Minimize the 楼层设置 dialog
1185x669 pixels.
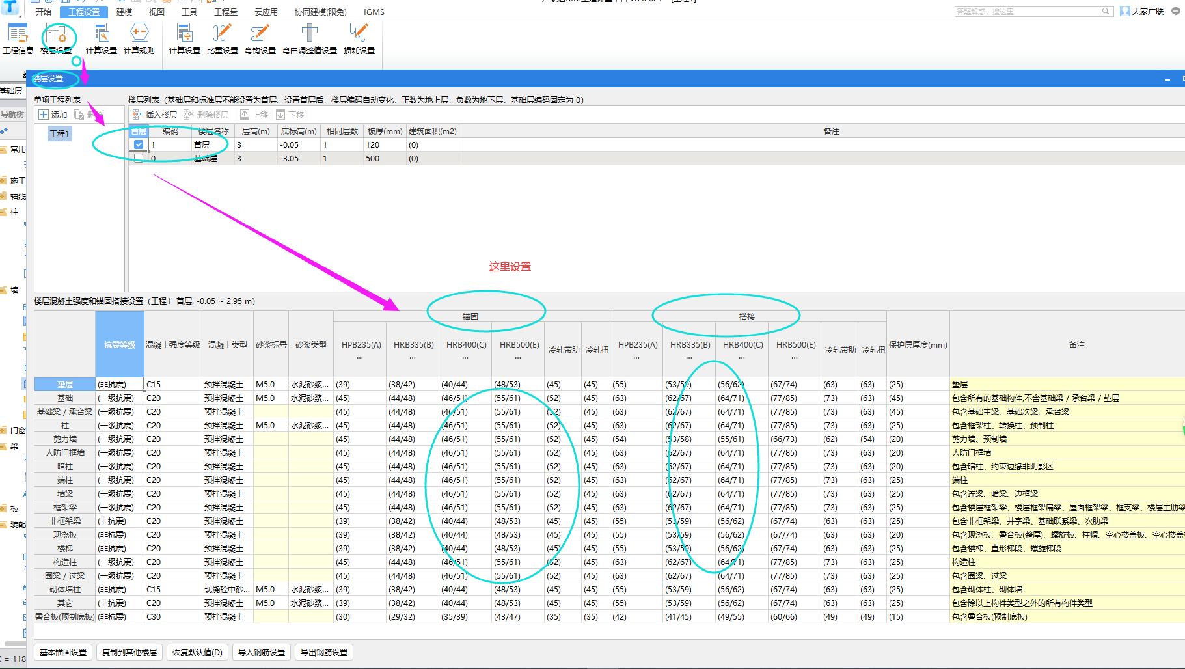(1167, 79)
